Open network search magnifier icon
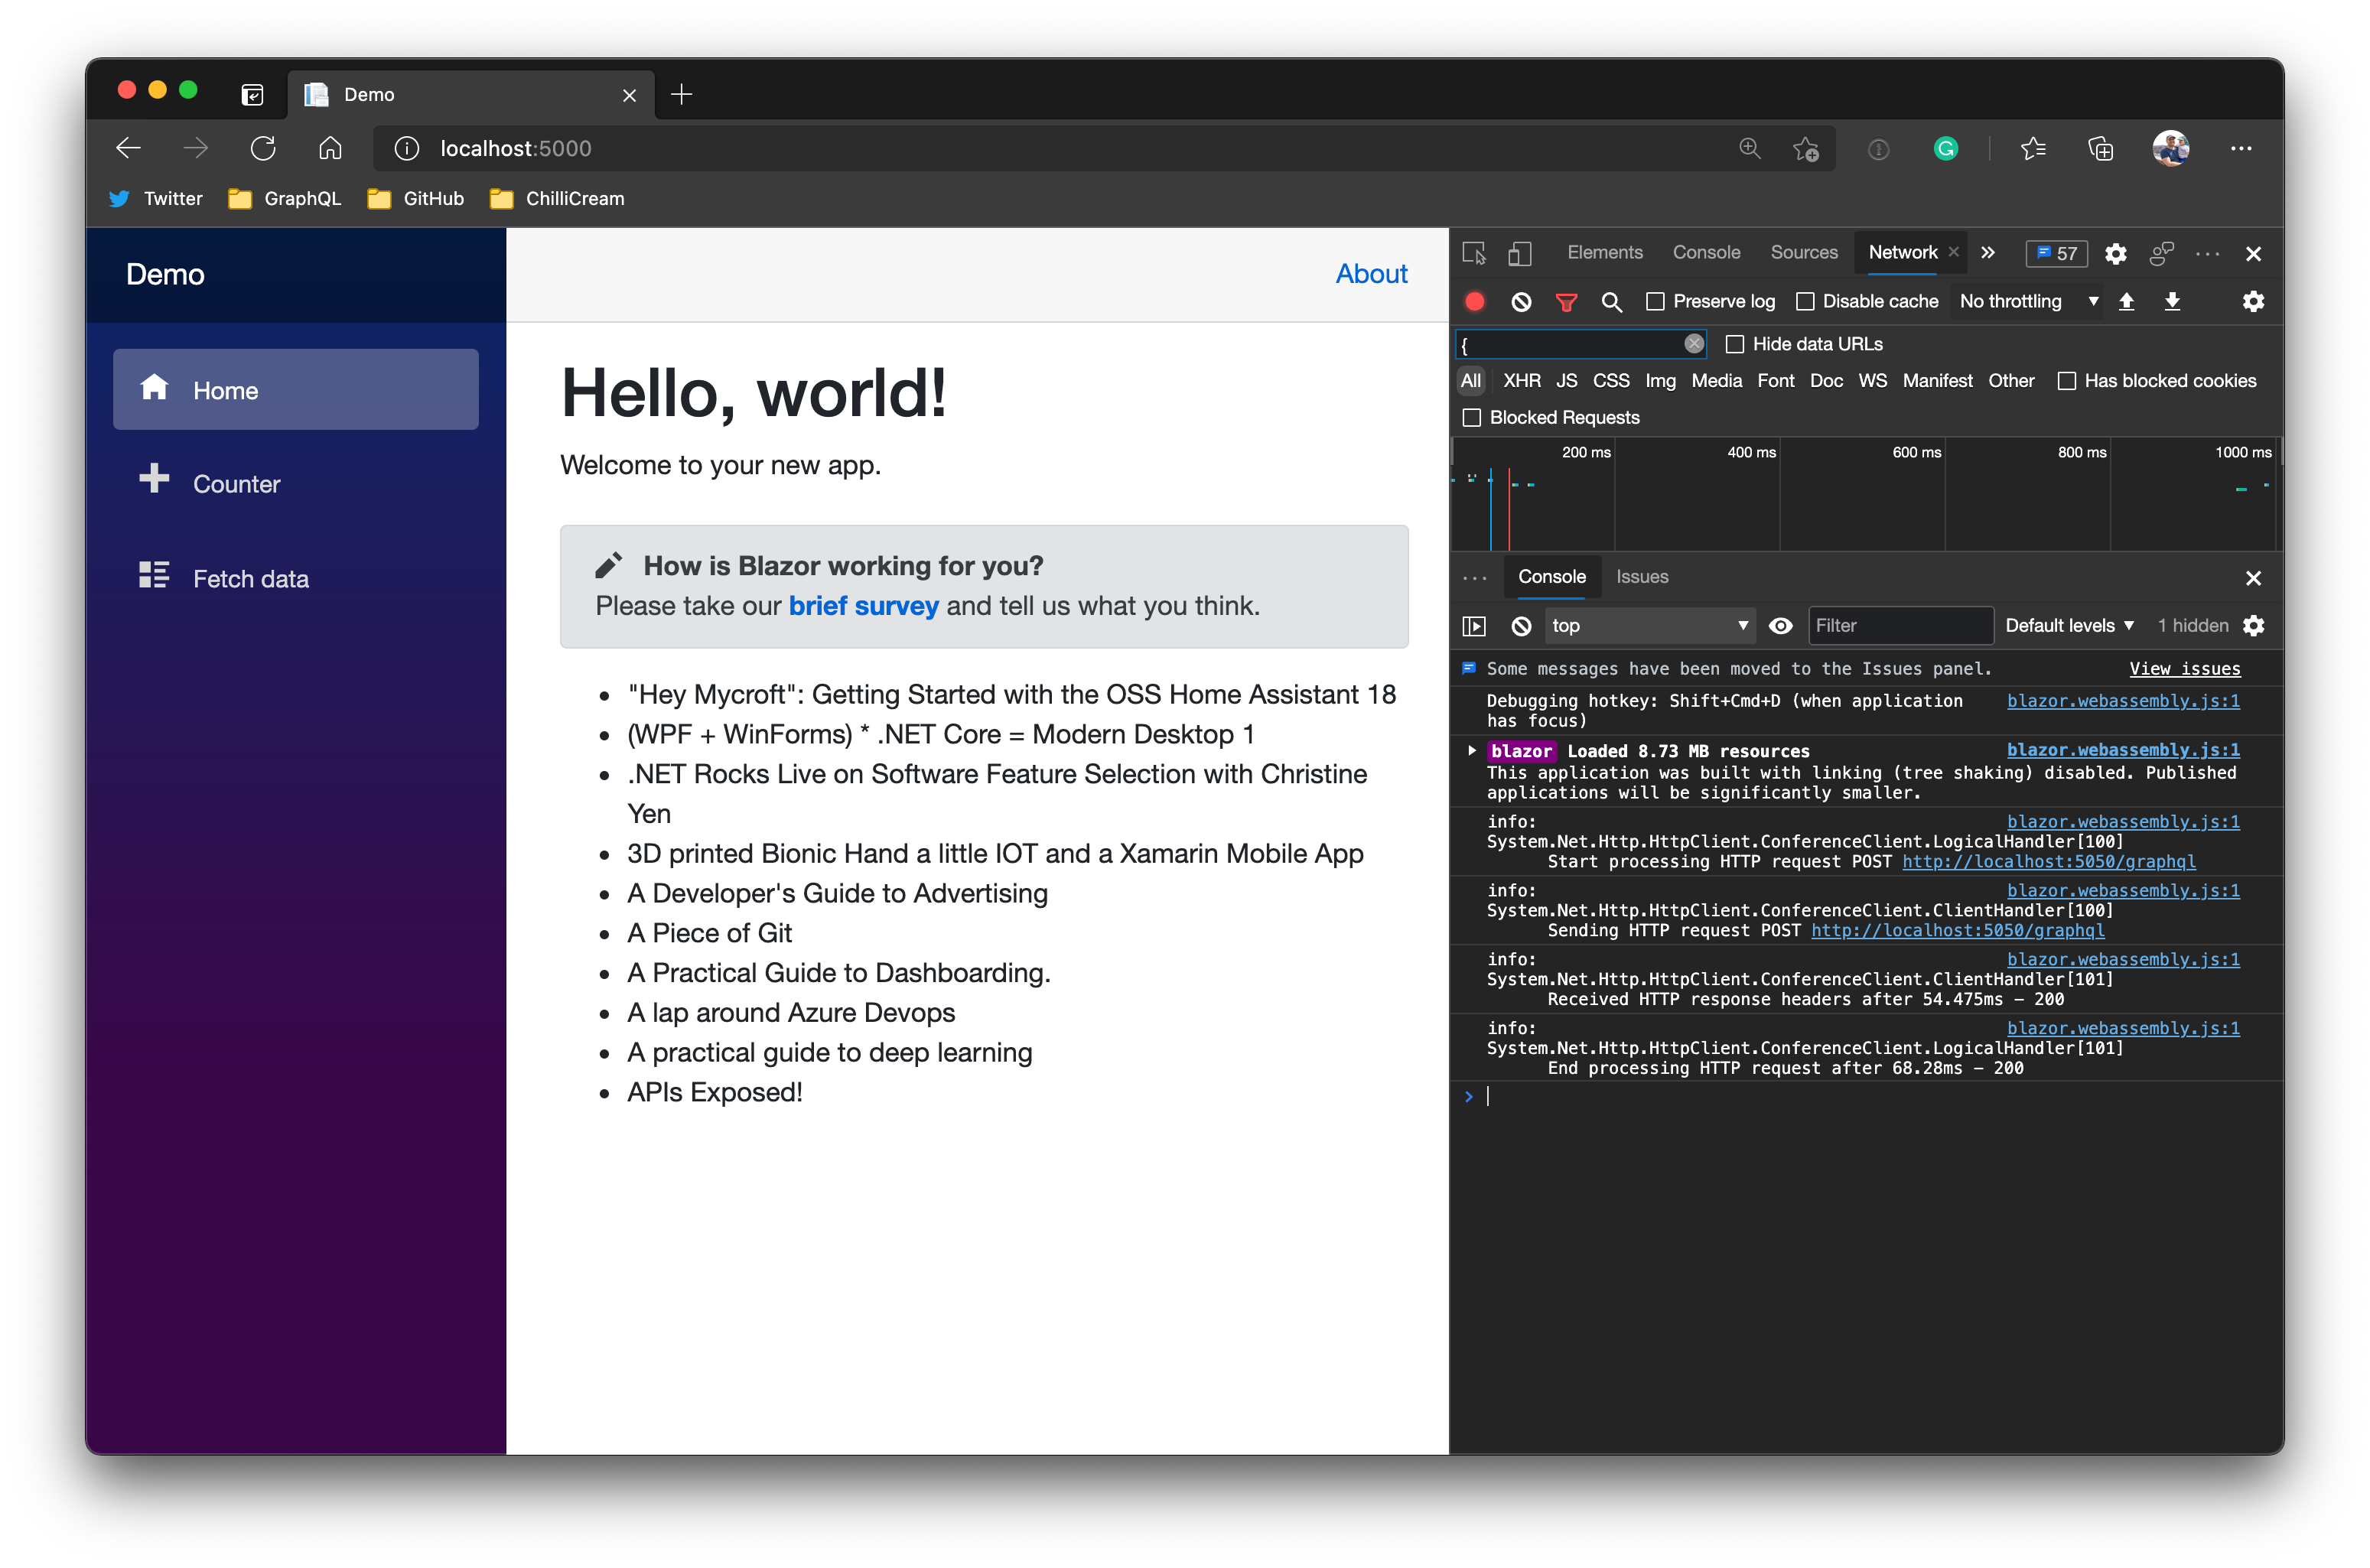 point(1611,301)
